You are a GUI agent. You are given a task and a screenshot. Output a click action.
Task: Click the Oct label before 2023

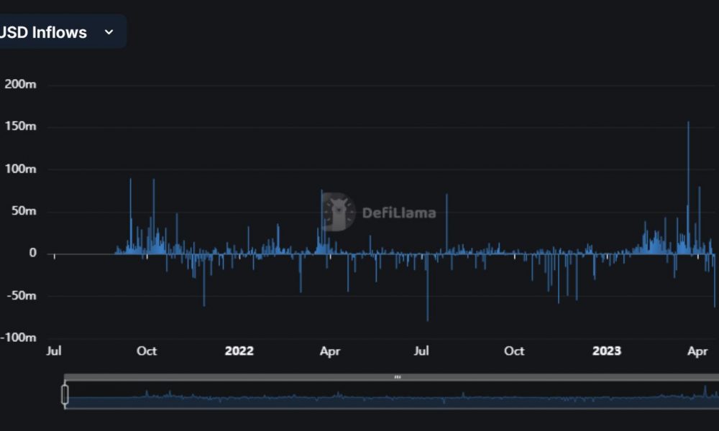(514, 351)
